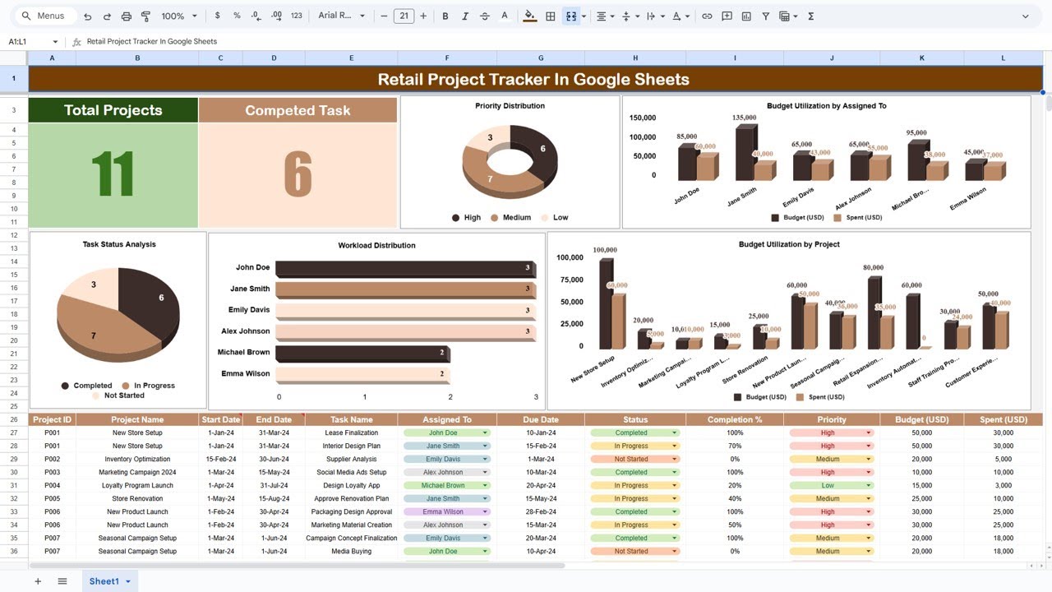Decrease font size minus button
Screen dimensions: 1052x592
(384, 16)
